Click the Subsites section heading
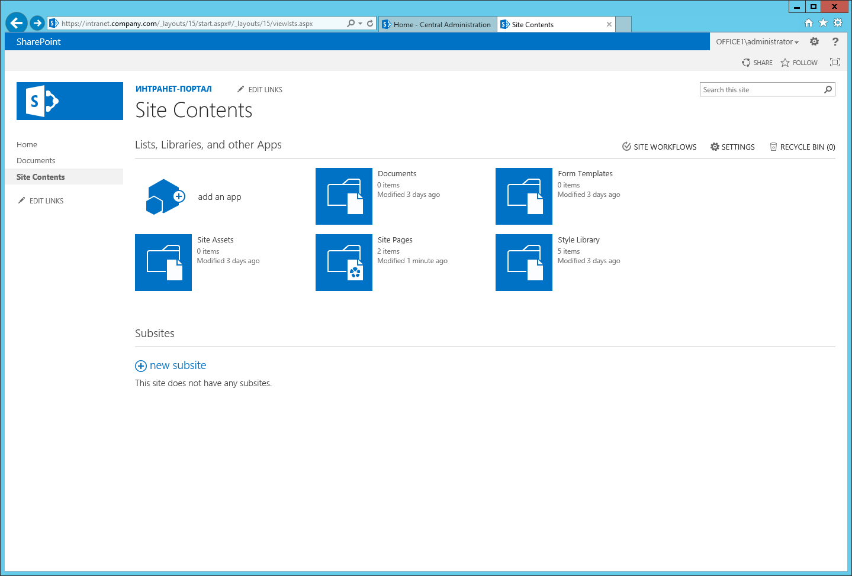Screen dimensions: 852x576 [155, 334]
